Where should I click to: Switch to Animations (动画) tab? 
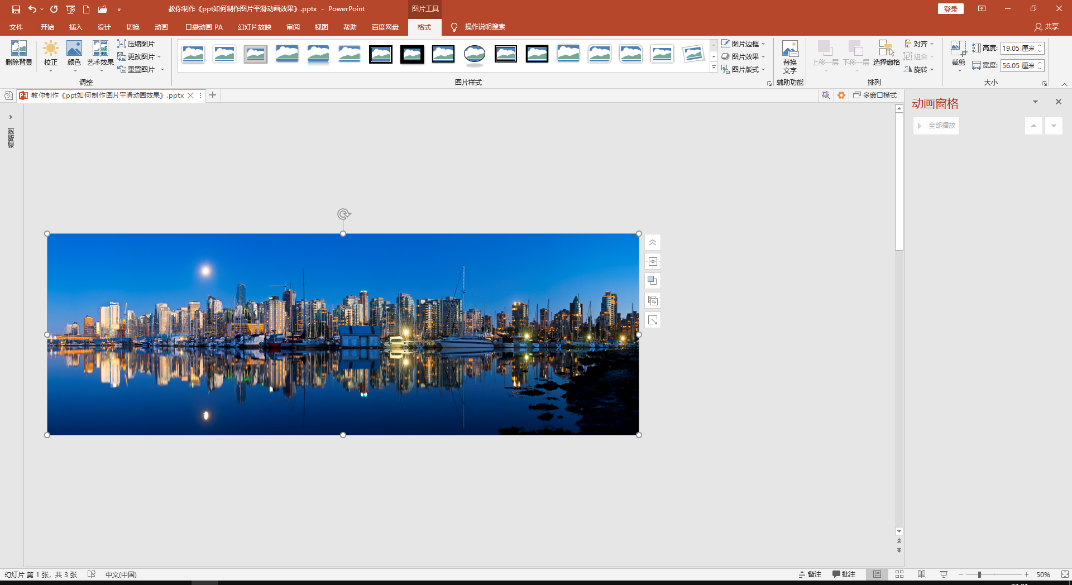[161, 27]
